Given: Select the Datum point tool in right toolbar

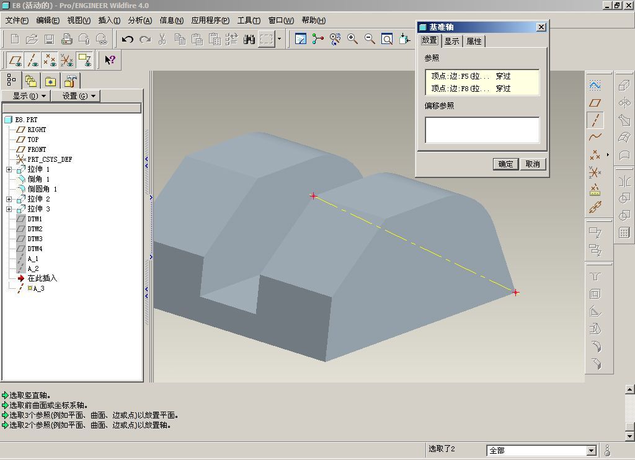Looking at the screenshot, I should (x=595, y=155).
